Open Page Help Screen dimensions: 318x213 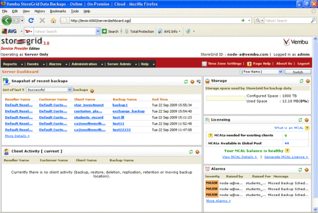[261, 63]
